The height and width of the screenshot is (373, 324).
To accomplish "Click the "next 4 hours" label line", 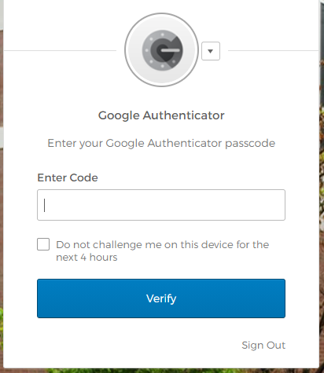I will pos(87,258).
